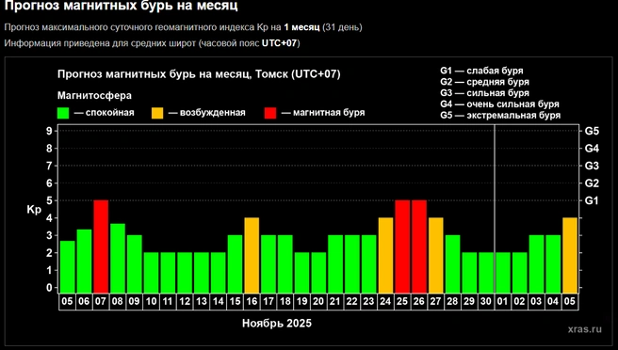Click the G1 label on right axis

click(x=592, y=200)
